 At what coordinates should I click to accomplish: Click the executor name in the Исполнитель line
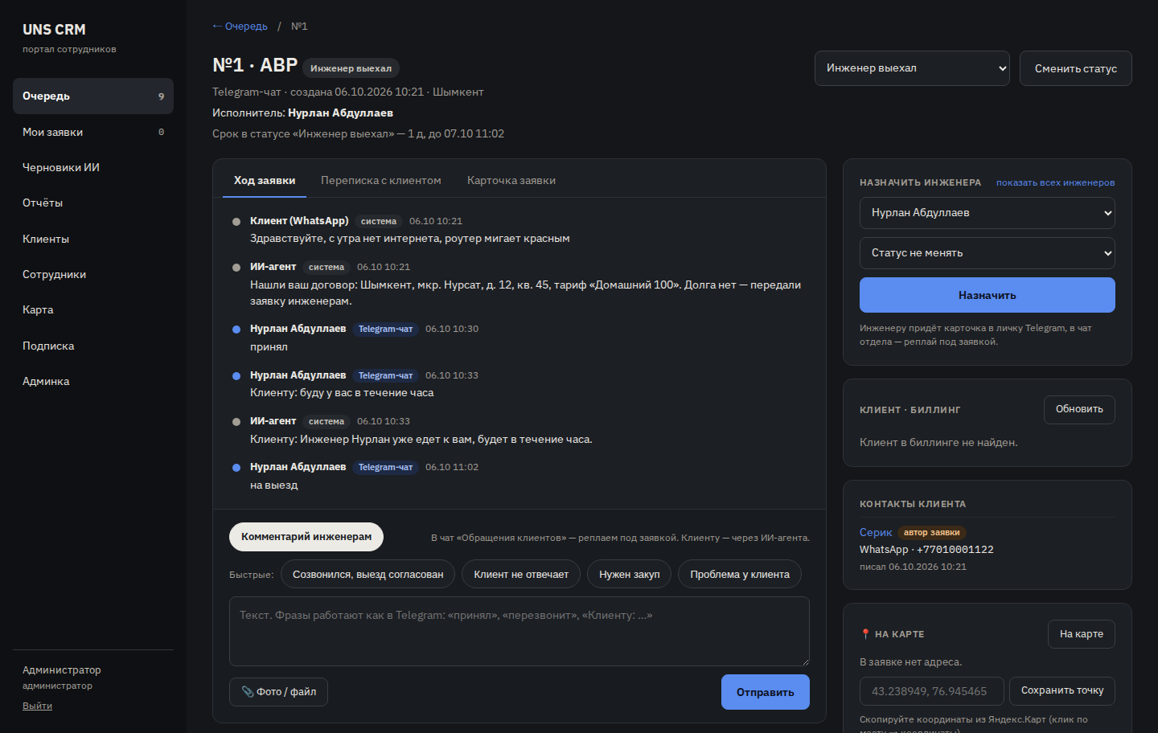pyautogui.click(x=341, y=113)
